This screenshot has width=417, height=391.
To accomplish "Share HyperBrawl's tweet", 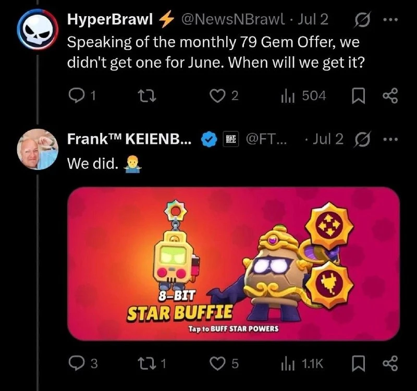I will (390, 95).
